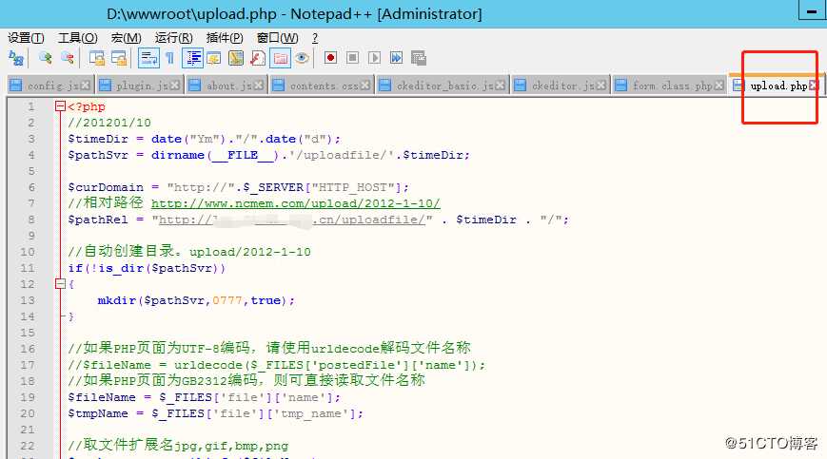Click the jpg,gif,bmp,png comment on line 22
Image resolution: width=827 pixels, height=459 pixels.
tap(178, 446)
